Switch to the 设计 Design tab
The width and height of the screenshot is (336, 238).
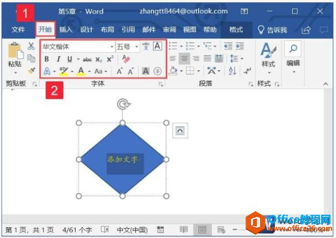click(x=86, y=29)
